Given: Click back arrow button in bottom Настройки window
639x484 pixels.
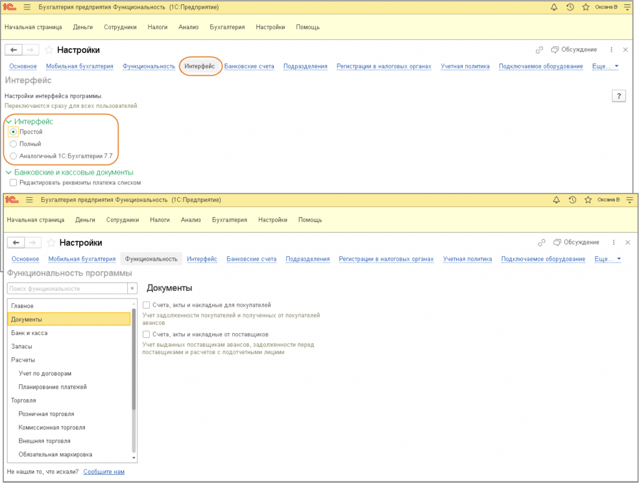Looking at the screenshot, I should (16, 243).
